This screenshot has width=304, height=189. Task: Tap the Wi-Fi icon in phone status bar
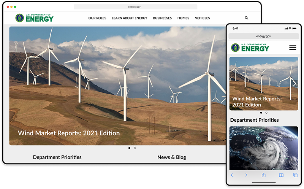[290, 29]
